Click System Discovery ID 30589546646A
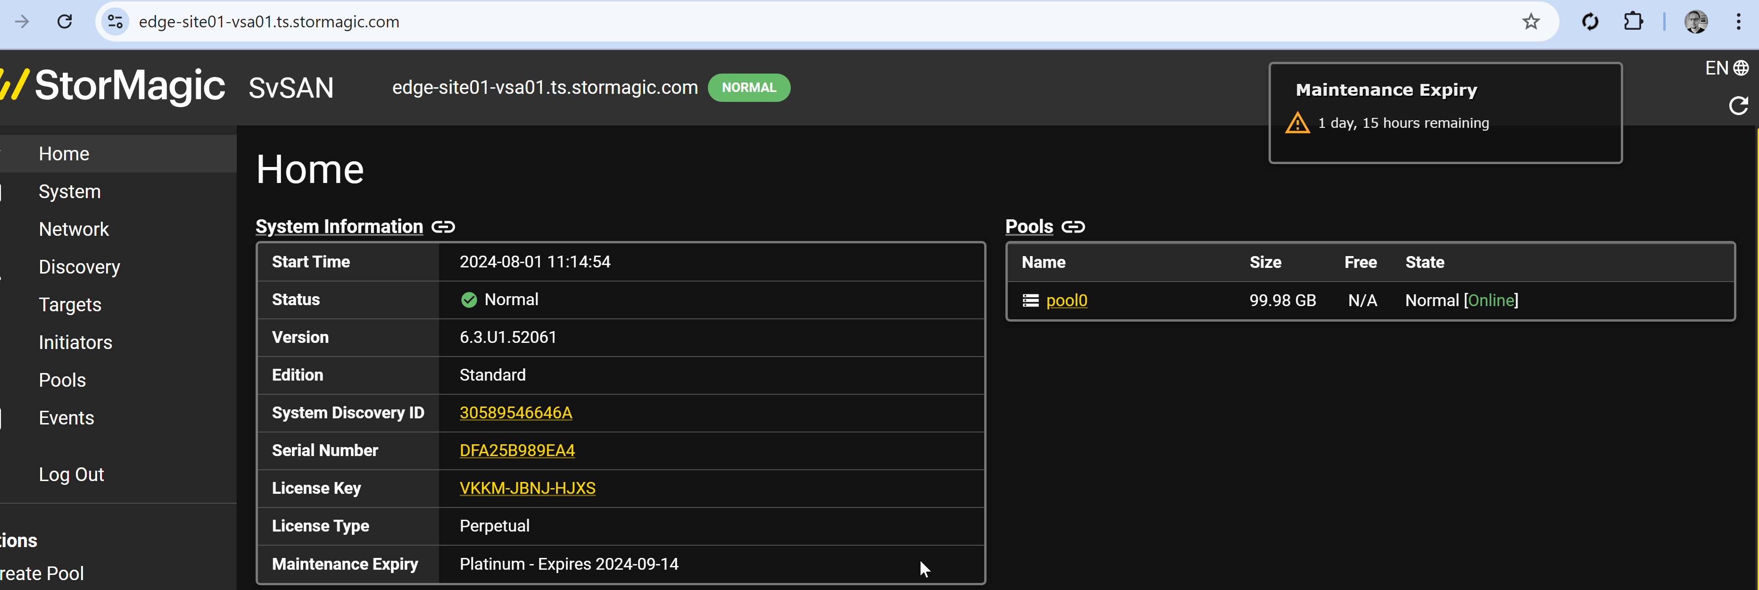 515,413
